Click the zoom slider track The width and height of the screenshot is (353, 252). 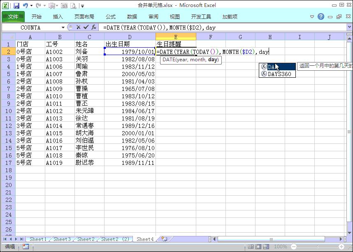click(318, 247)
